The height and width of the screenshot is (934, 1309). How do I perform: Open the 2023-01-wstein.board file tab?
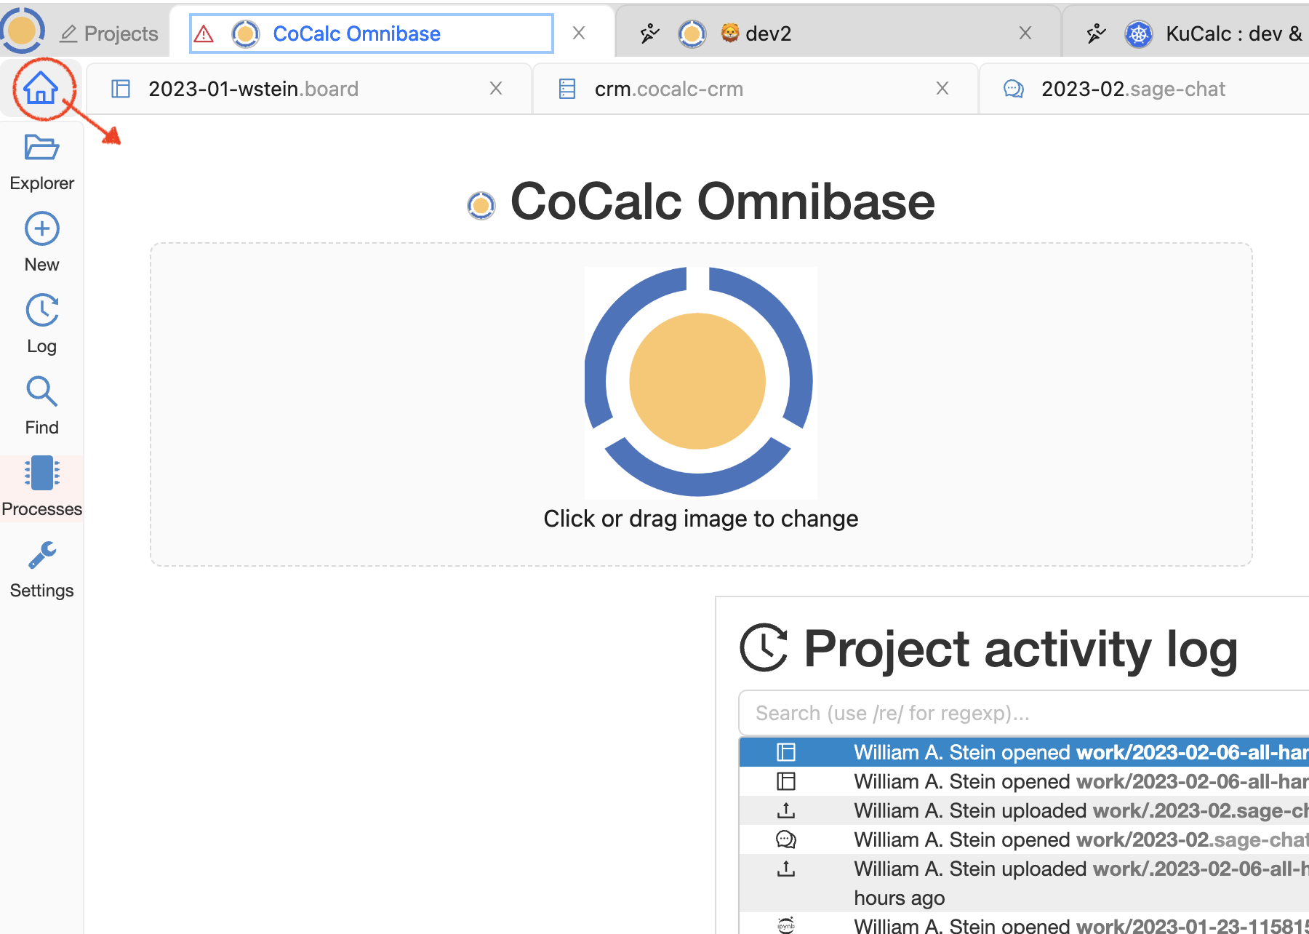(253, 89)
